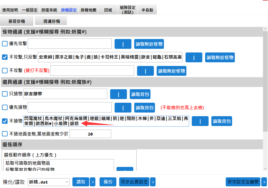This screenshot has width=268, height=188.
Task: Click the gold threshold field showing 20
Action: pos(90,134)
